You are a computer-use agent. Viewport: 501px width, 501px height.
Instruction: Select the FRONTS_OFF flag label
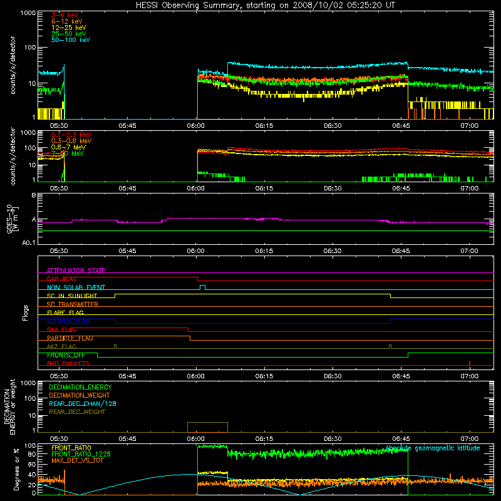(66, 355)
